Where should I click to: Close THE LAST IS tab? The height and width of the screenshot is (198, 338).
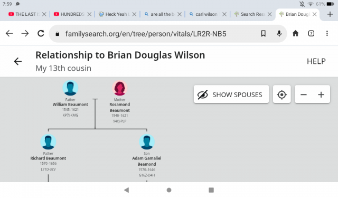(x=44, y=14)
